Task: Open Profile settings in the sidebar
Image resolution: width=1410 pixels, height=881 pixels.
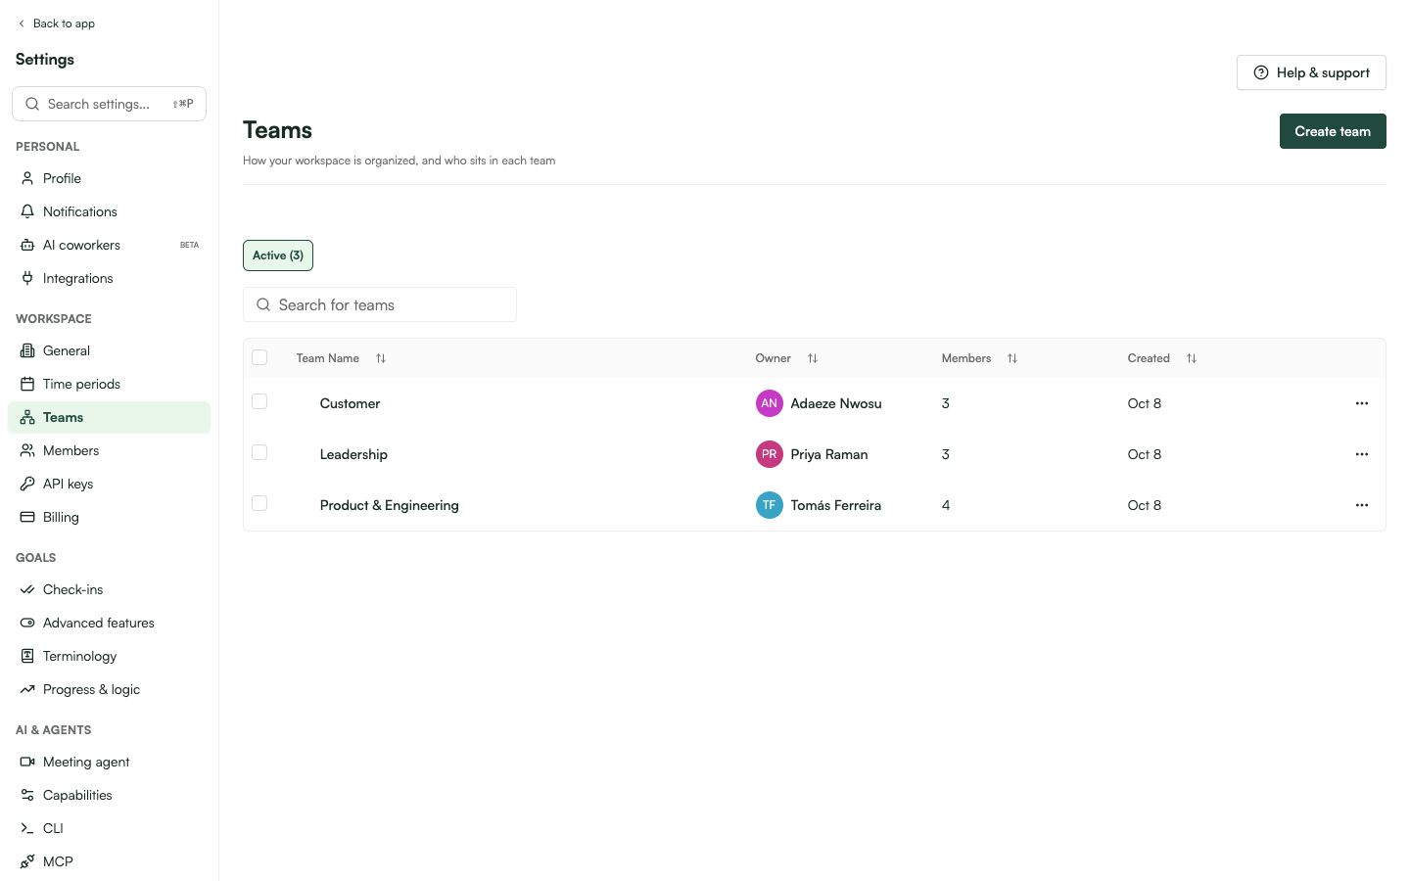Action: (x=109, y=178)
